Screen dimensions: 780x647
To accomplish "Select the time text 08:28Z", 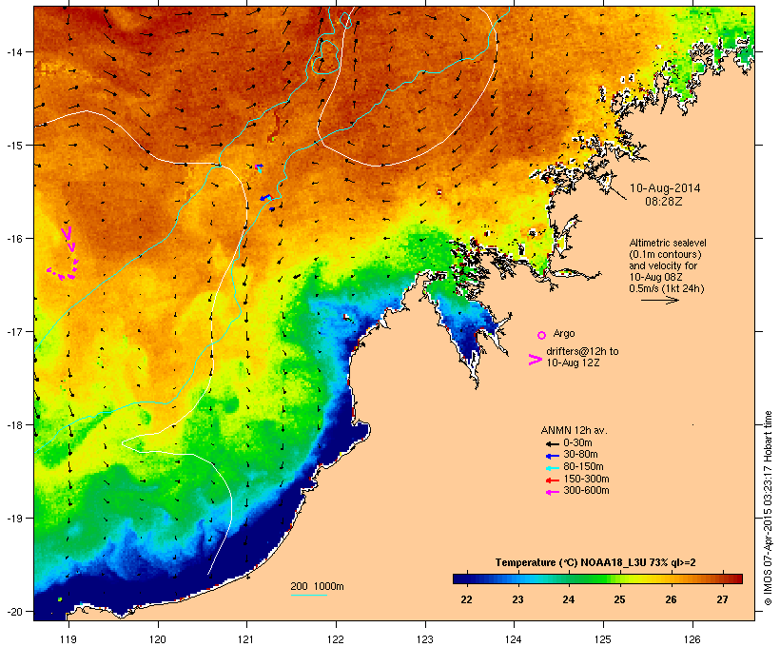I will 664,202.
